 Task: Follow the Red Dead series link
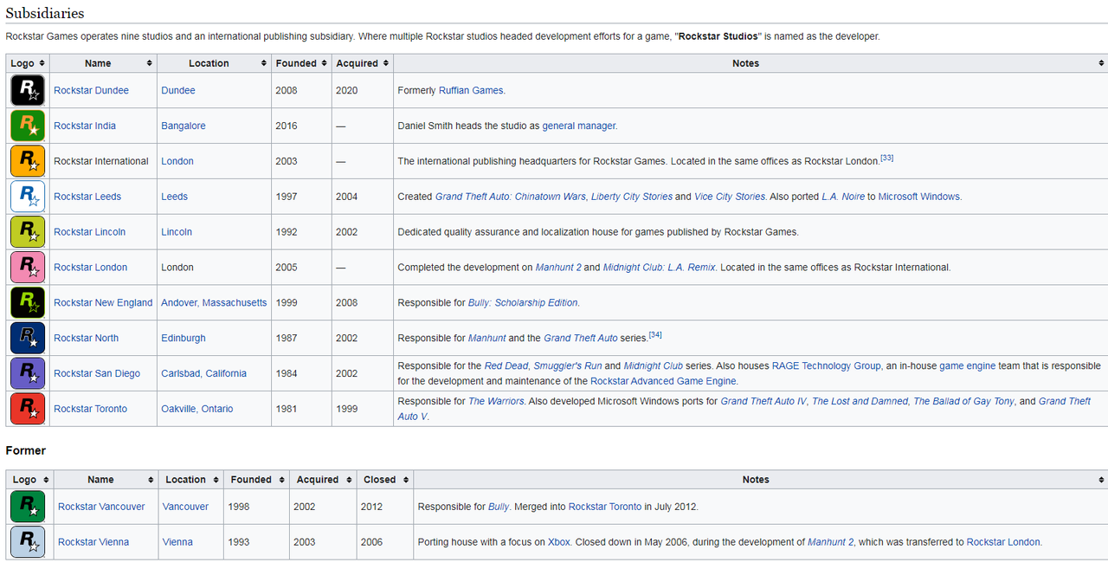point(506,366)
